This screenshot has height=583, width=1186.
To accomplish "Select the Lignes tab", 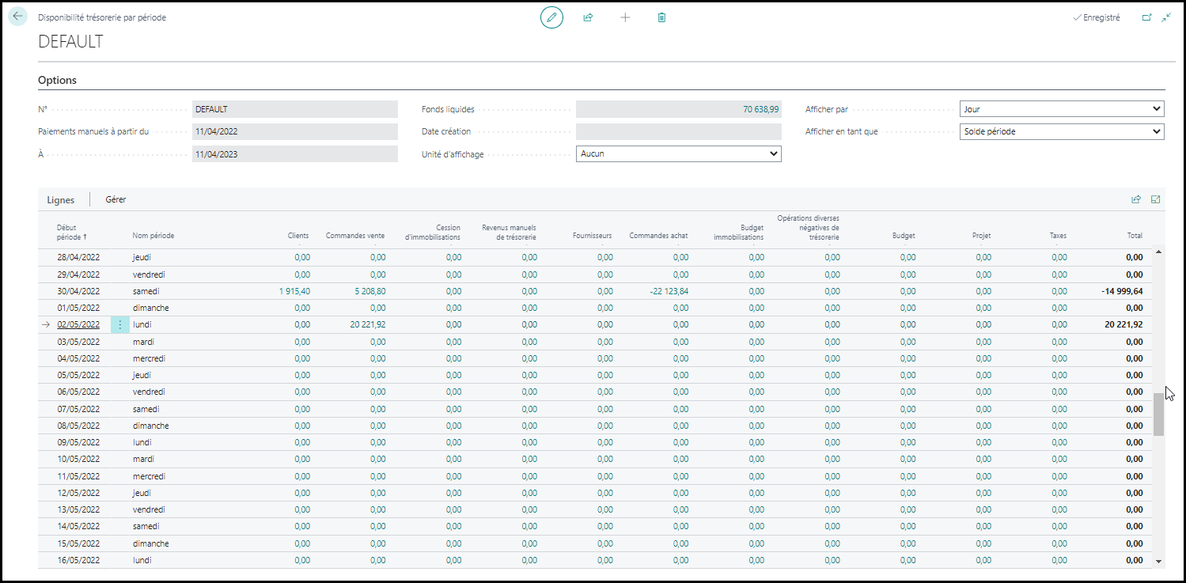I will click(60, 200).
